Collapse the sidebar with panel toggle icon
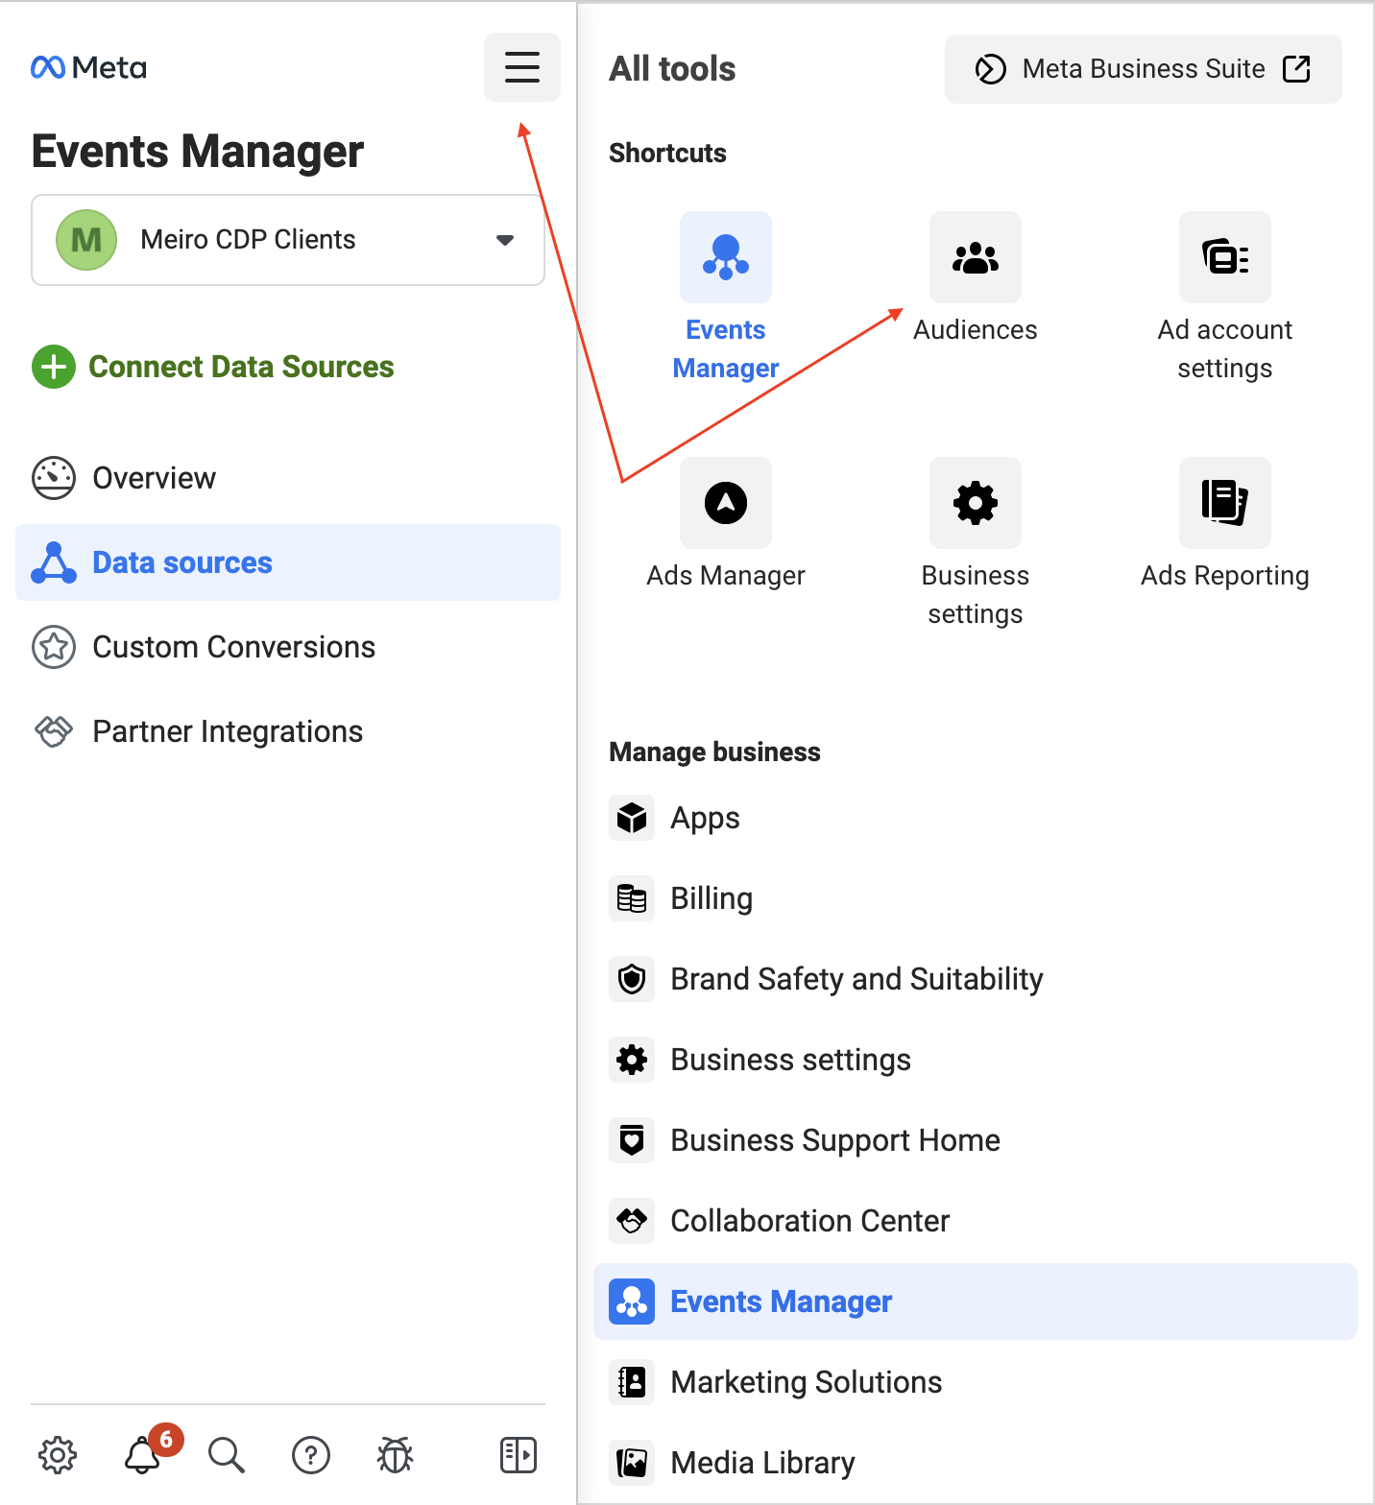This screenshot has height=1505, width=1375. pos(519,1455)
